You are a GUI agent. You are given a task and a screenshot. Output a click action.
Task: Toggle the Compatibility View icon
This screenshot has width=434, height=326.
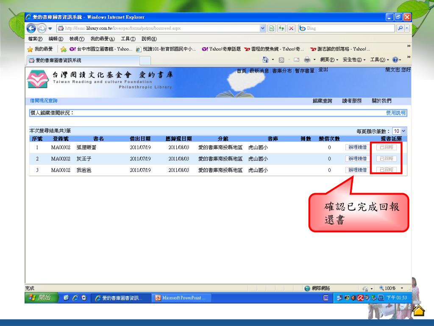point(272,28)
